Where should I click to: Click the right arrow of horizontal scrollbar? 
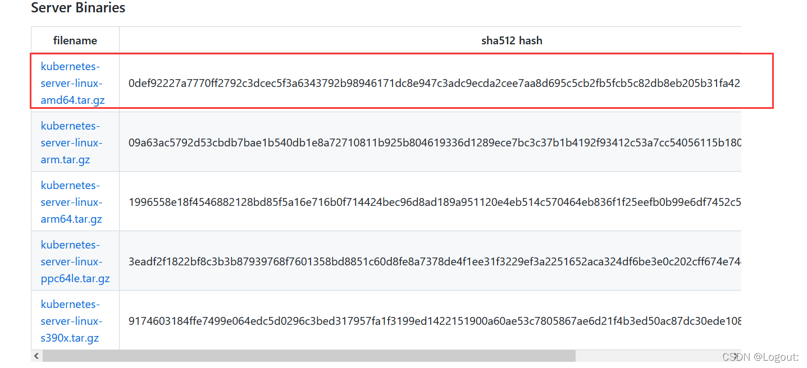click(x=735, y=356)
